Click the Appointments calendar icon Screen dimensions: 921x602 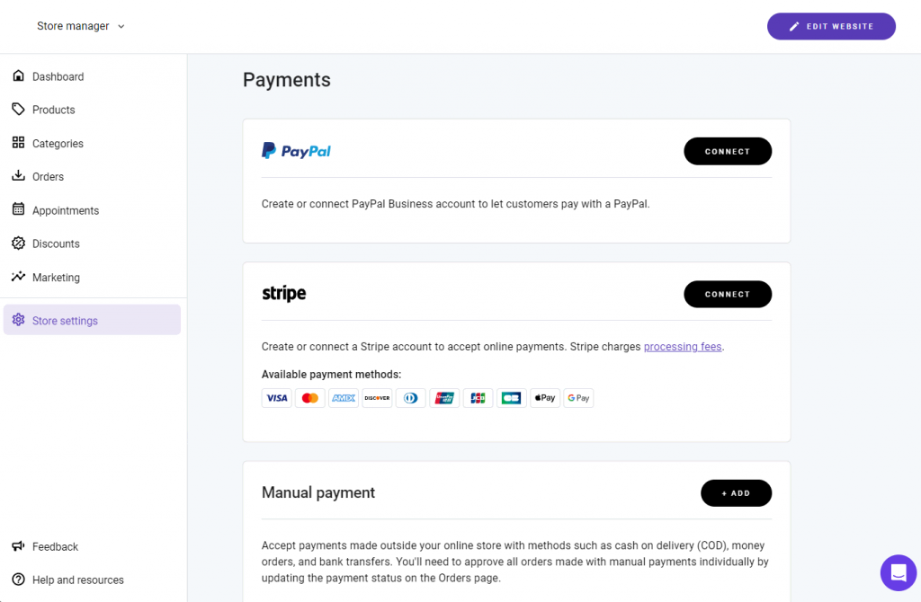tap(18, 210)
